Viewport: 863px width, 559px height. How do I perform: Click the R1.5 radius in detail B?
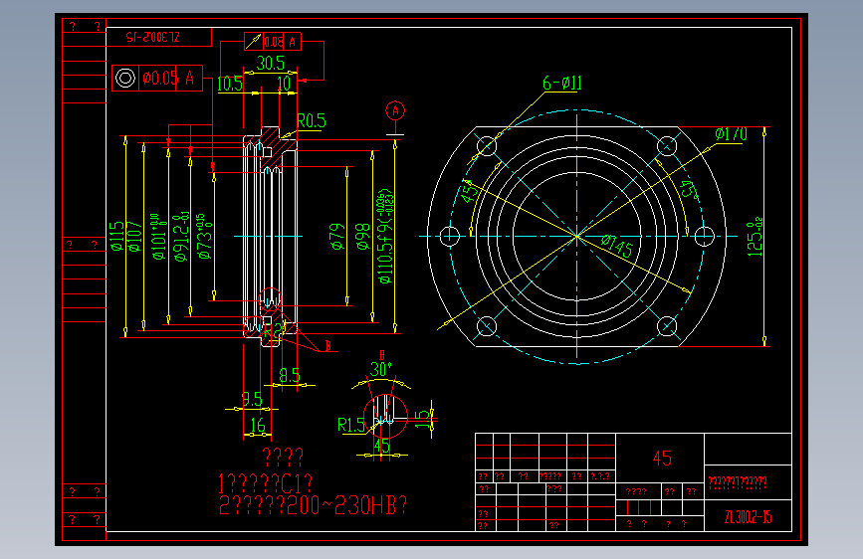pyautogui.click(x=351, y=425)
